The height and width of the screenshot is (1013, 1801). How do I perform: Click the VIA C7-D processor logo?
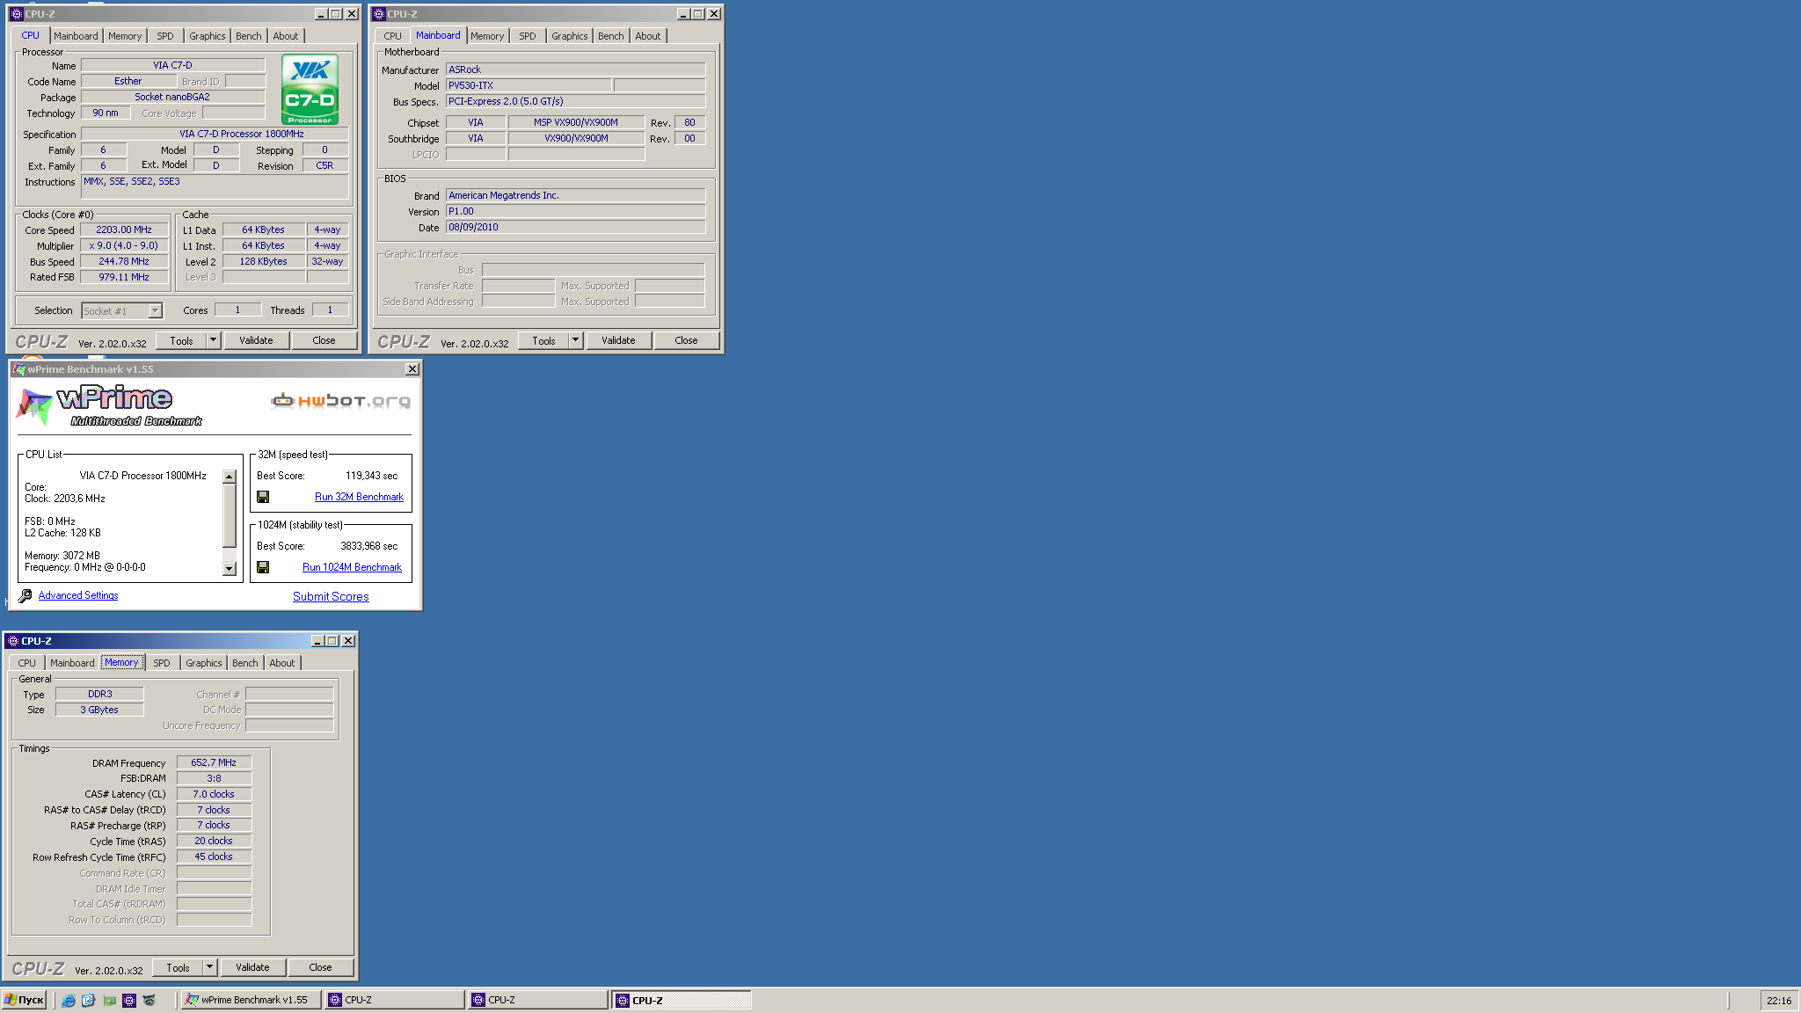click(310, 89)
